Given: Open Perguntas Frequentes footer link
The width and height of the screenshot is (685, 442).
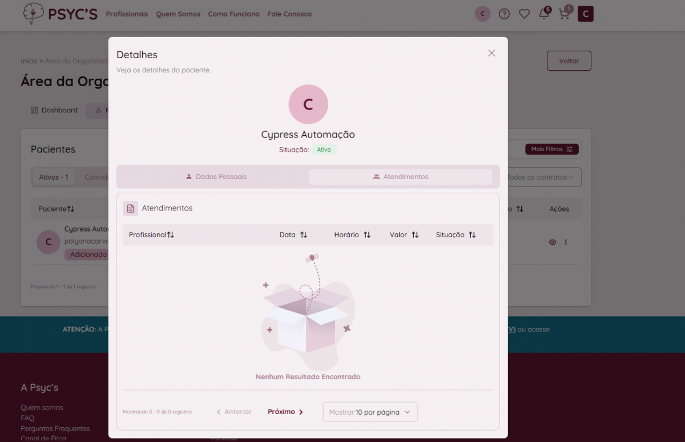Looking at the screenshot, I should [x=55, y=428].
